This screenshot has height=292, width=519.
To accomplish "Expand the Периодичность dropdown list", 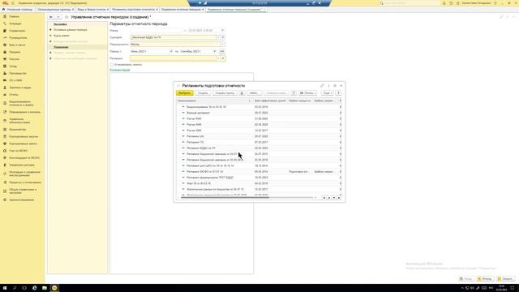I will pos(222,45).
